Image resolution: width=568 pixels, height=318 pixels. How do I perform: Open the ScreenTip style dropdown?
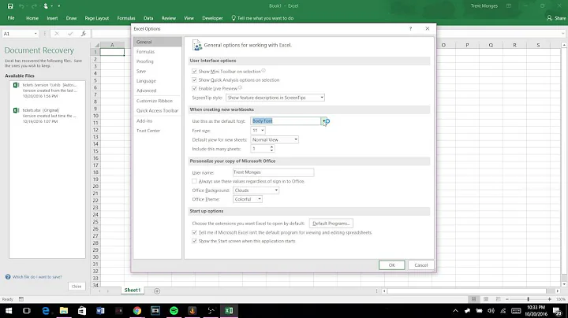[275, 98]
